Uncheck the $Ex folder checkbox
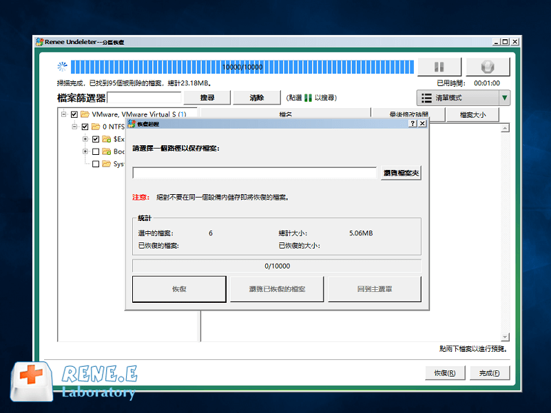The image size is (551, 413). click(x=96, y=139)
